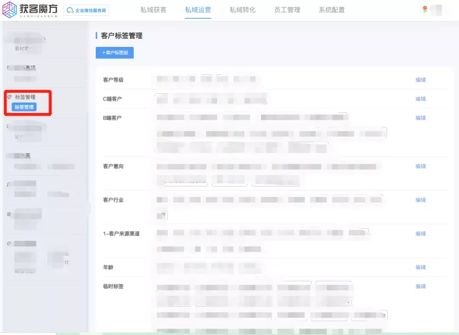Edit the 年龄 tag group

tap(420, 267)
